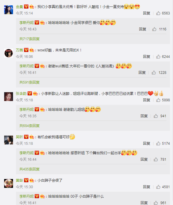Click membership crown icon next to 万茜
Image resolution: width=173 pixels, height=205 pixels.
32,50
